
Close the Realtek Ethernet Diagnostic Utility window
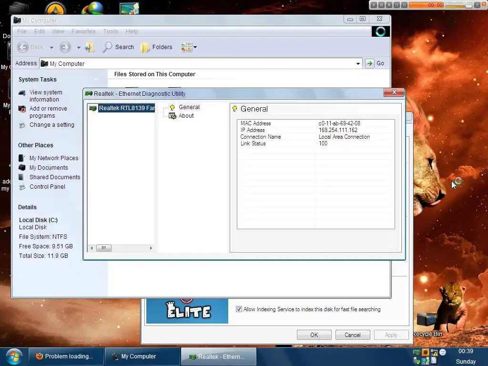point(394,92)
